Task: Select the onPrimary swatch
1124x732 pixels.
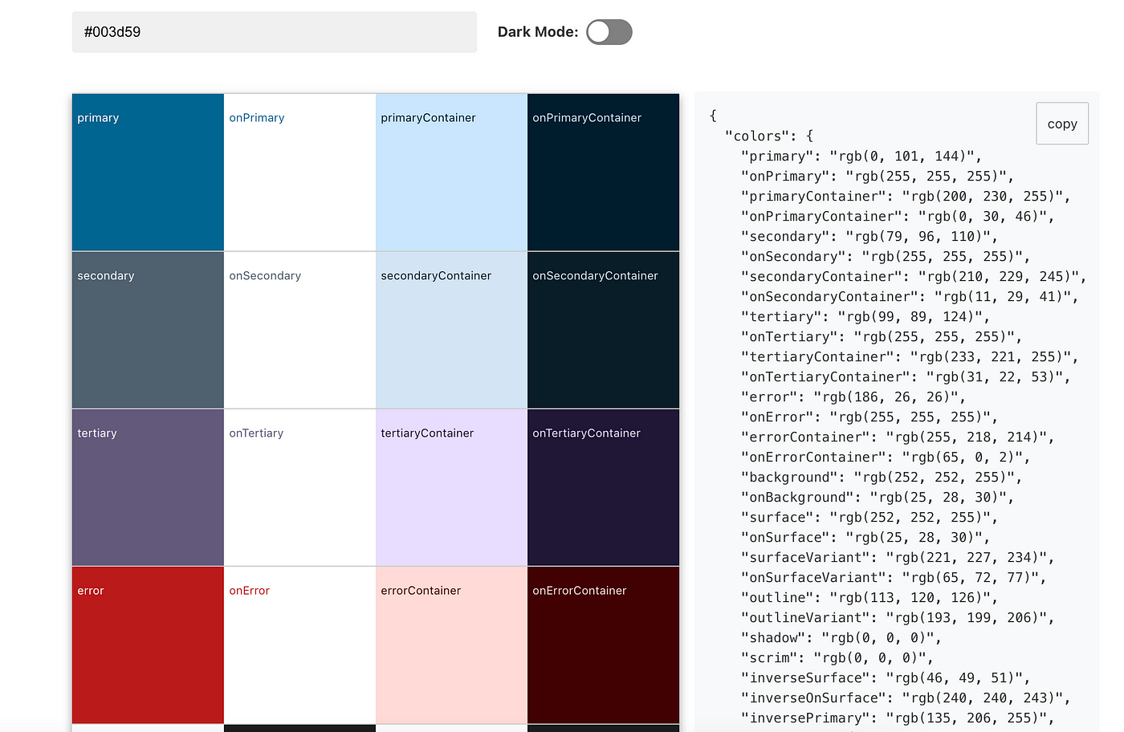Action: click(x=299, y=173)
